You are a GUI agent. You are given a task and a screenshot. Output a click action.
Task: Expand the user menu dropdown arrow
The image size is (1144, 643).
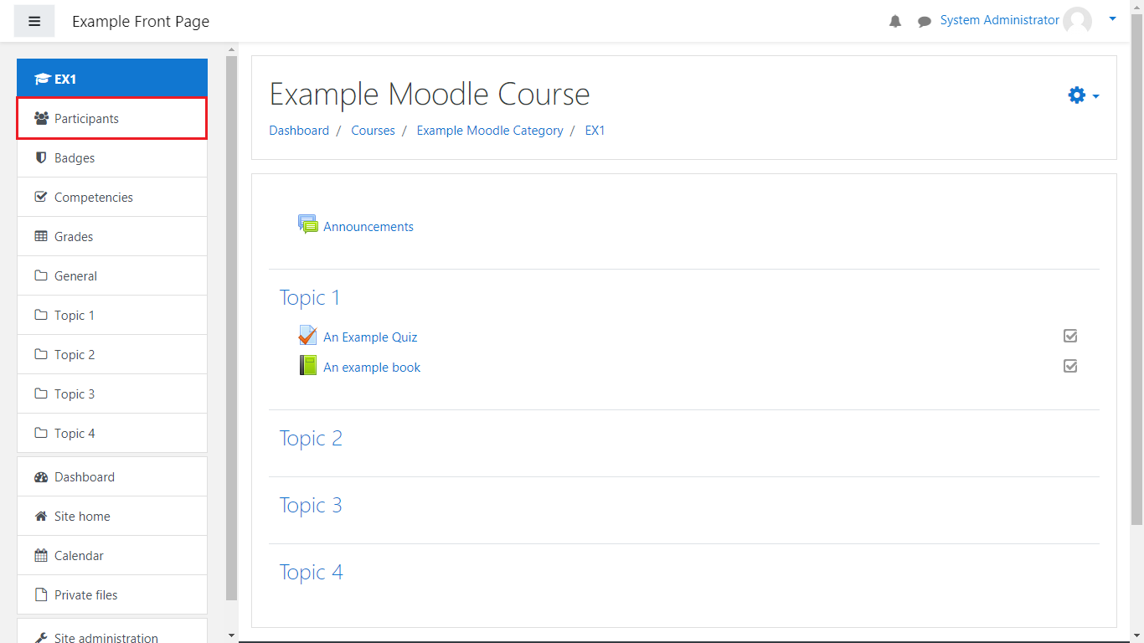coord(1112,18)
